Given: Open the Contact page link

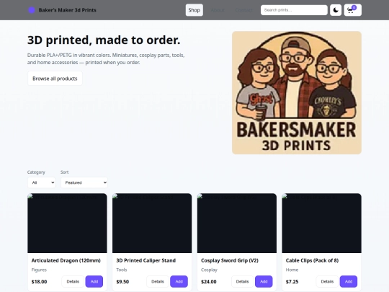Looking at the screenshot, I should pyautogui.click(x=243, y=10).
